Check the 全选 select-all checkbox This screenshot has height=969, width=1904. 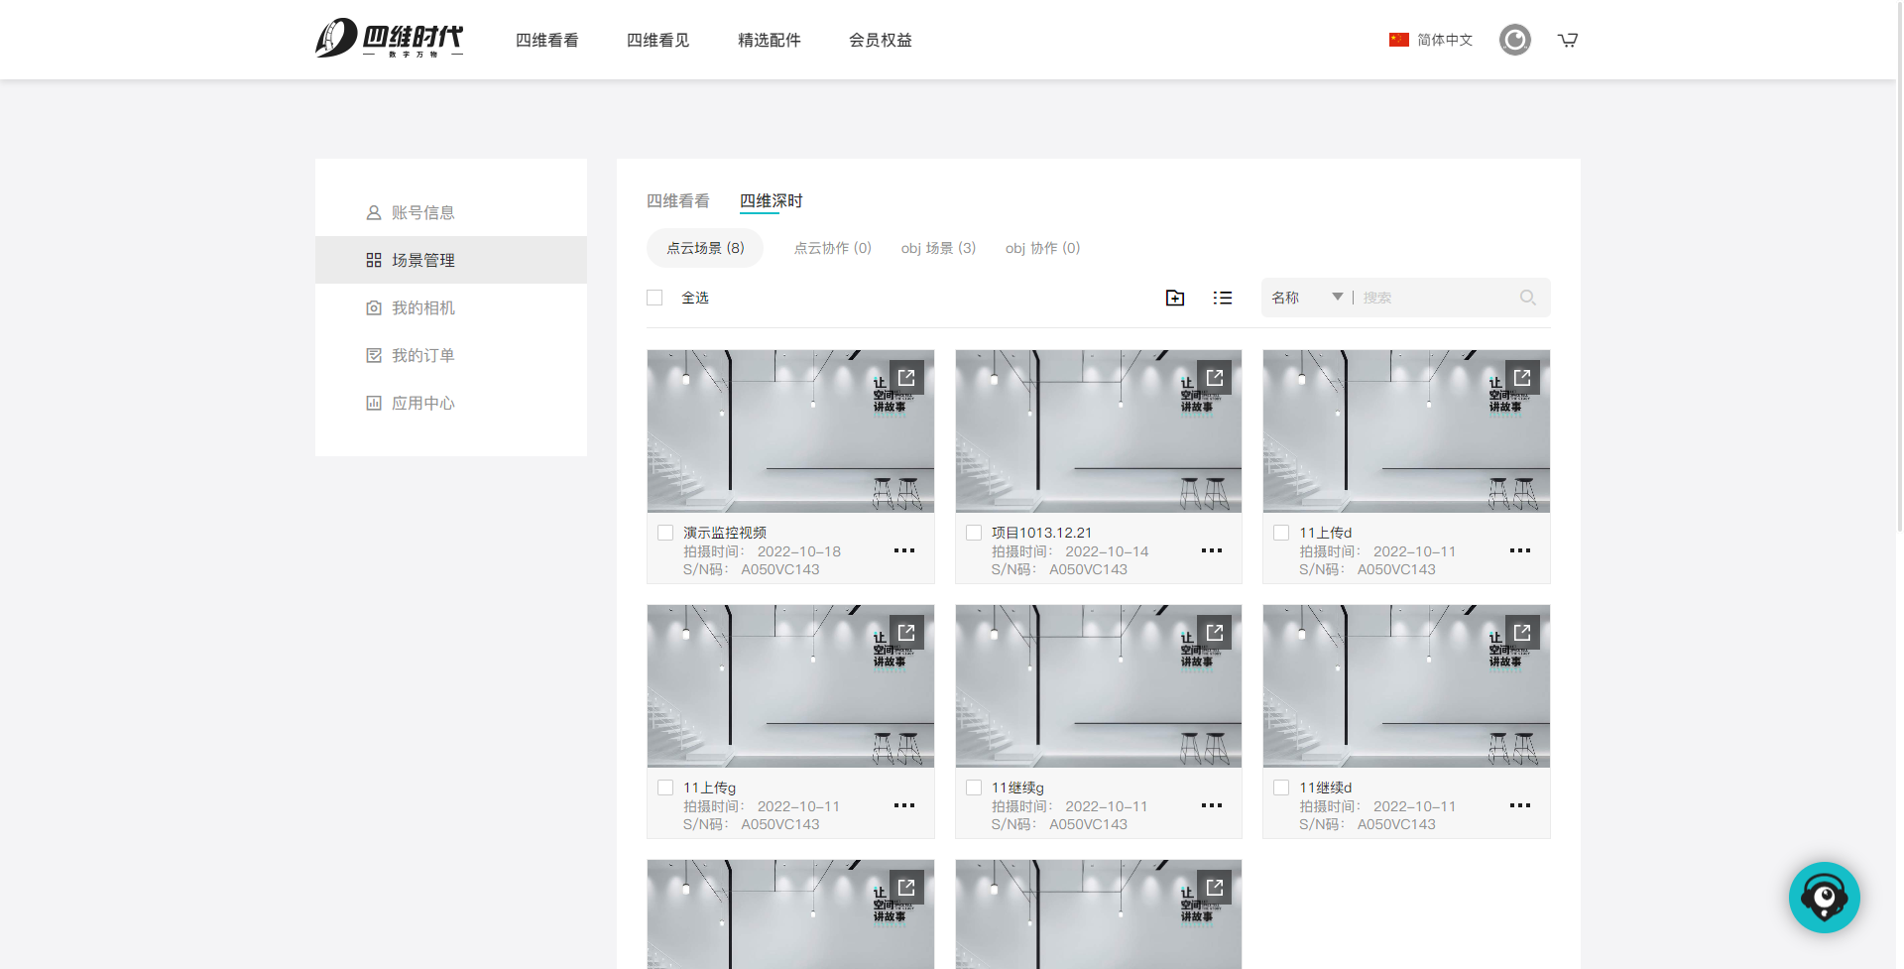click(654, 298)
